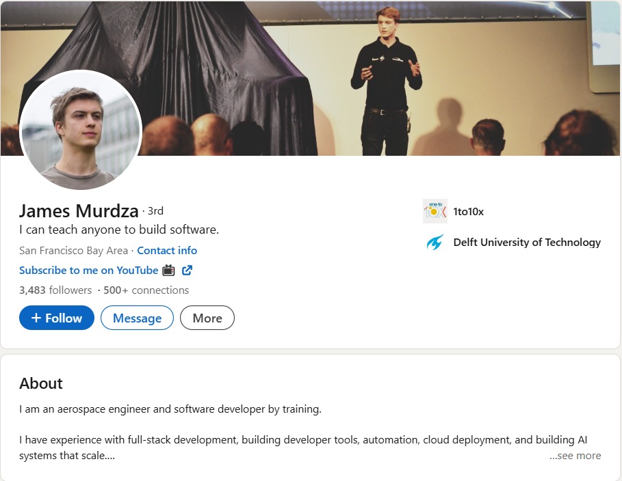
Task: Open Delft University of Technology text link
Action: coord(527,242)
